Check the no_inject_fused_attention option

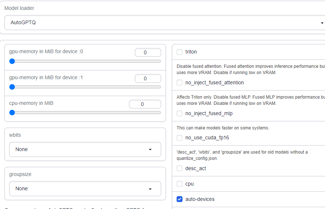click(x=180, y=83)
